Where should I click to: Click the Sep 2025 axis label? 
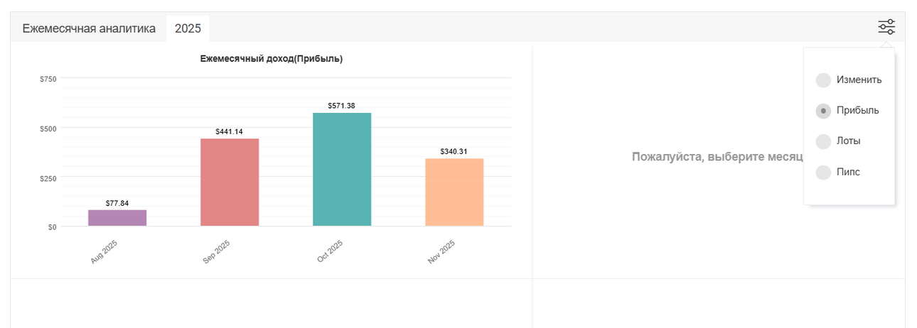click(217, 253)
